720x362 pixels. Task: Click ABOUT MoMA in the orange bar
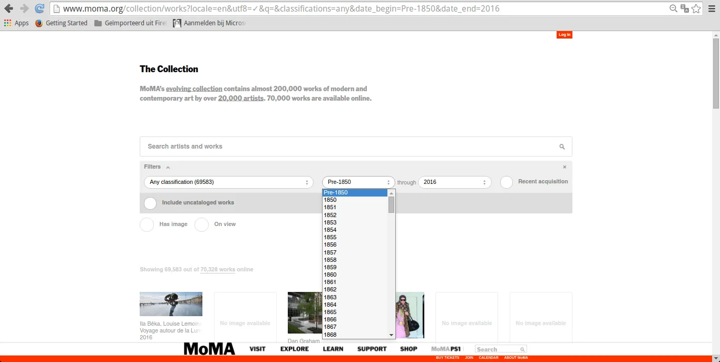click(516, 358)
